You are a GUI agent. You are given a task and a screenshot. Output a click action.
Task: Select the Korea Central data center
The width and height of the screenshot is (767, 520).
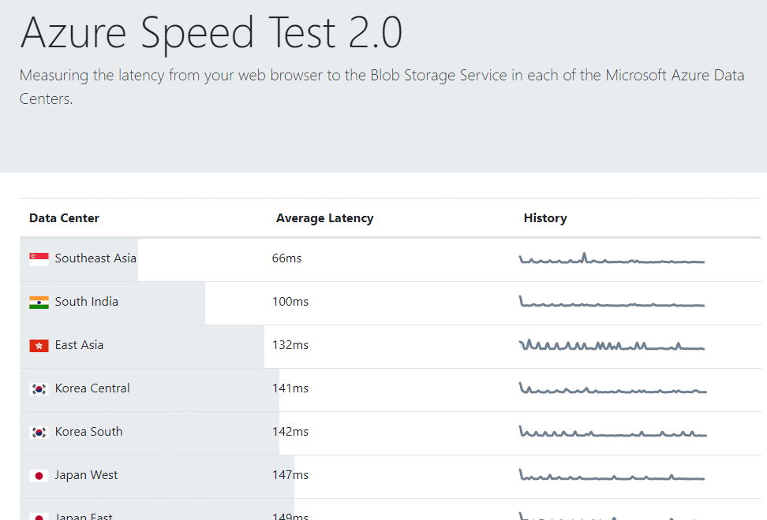click(90, 388)
